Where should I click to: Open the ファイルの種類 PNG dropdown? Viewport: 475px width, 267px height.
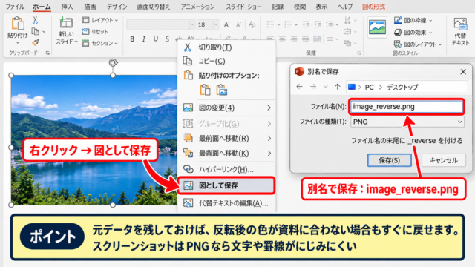[407, 122]
